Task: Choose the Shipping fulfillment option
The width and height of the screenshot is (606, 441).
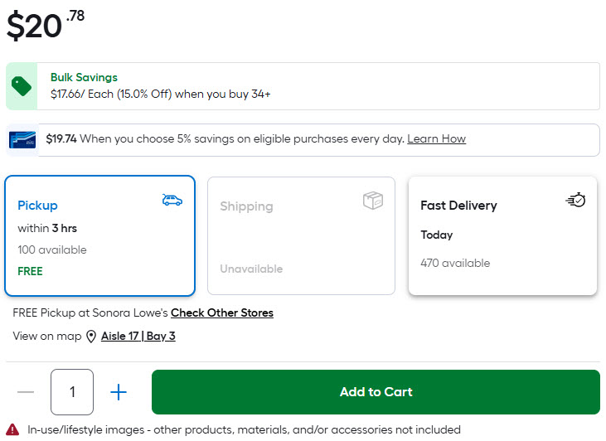Action: (x=301, y=236)
